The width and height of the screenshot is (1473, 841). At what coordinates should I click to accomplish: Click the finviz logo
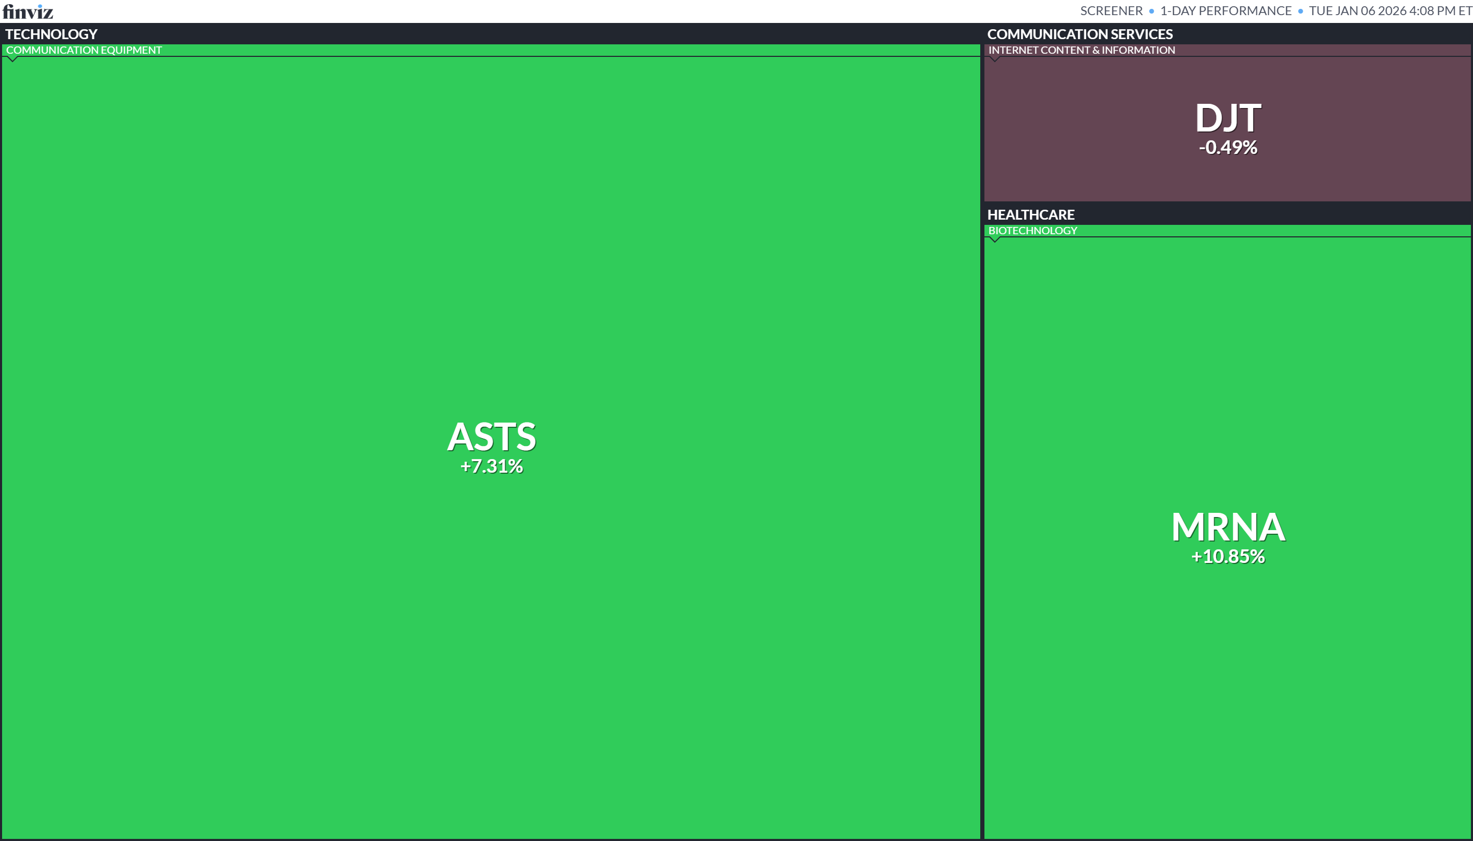point(28,11)
